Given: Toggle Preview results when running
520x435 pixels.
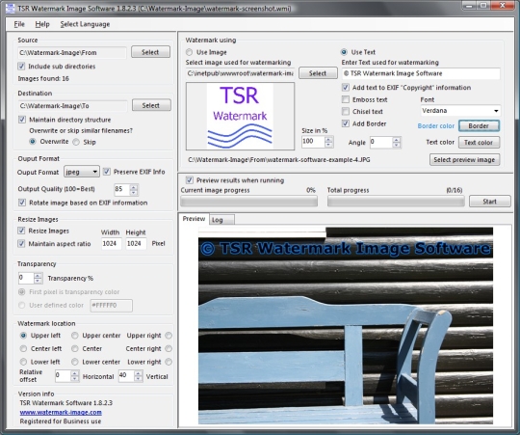Looking at the screenshot, I should pyautogui.click(x=190, y=180).
